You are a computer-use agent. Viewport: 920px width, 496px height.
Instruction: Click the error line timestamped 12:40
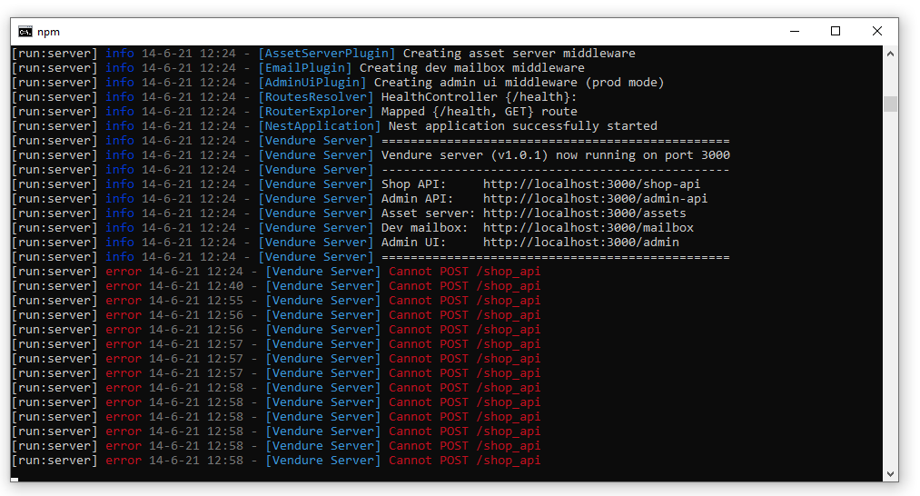click(276, 286)
